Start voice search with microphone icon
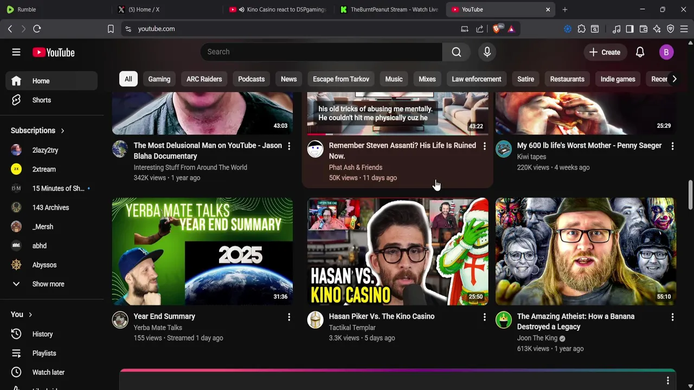 pos(487,52)
